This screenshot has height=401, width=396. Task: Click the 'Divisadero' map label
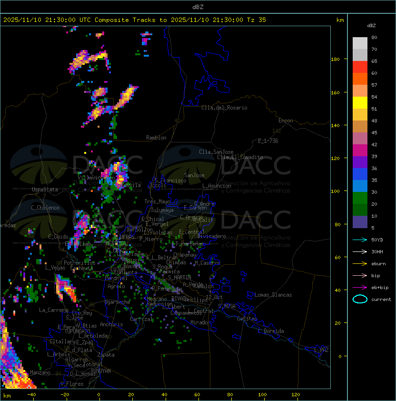coord(211,236)
